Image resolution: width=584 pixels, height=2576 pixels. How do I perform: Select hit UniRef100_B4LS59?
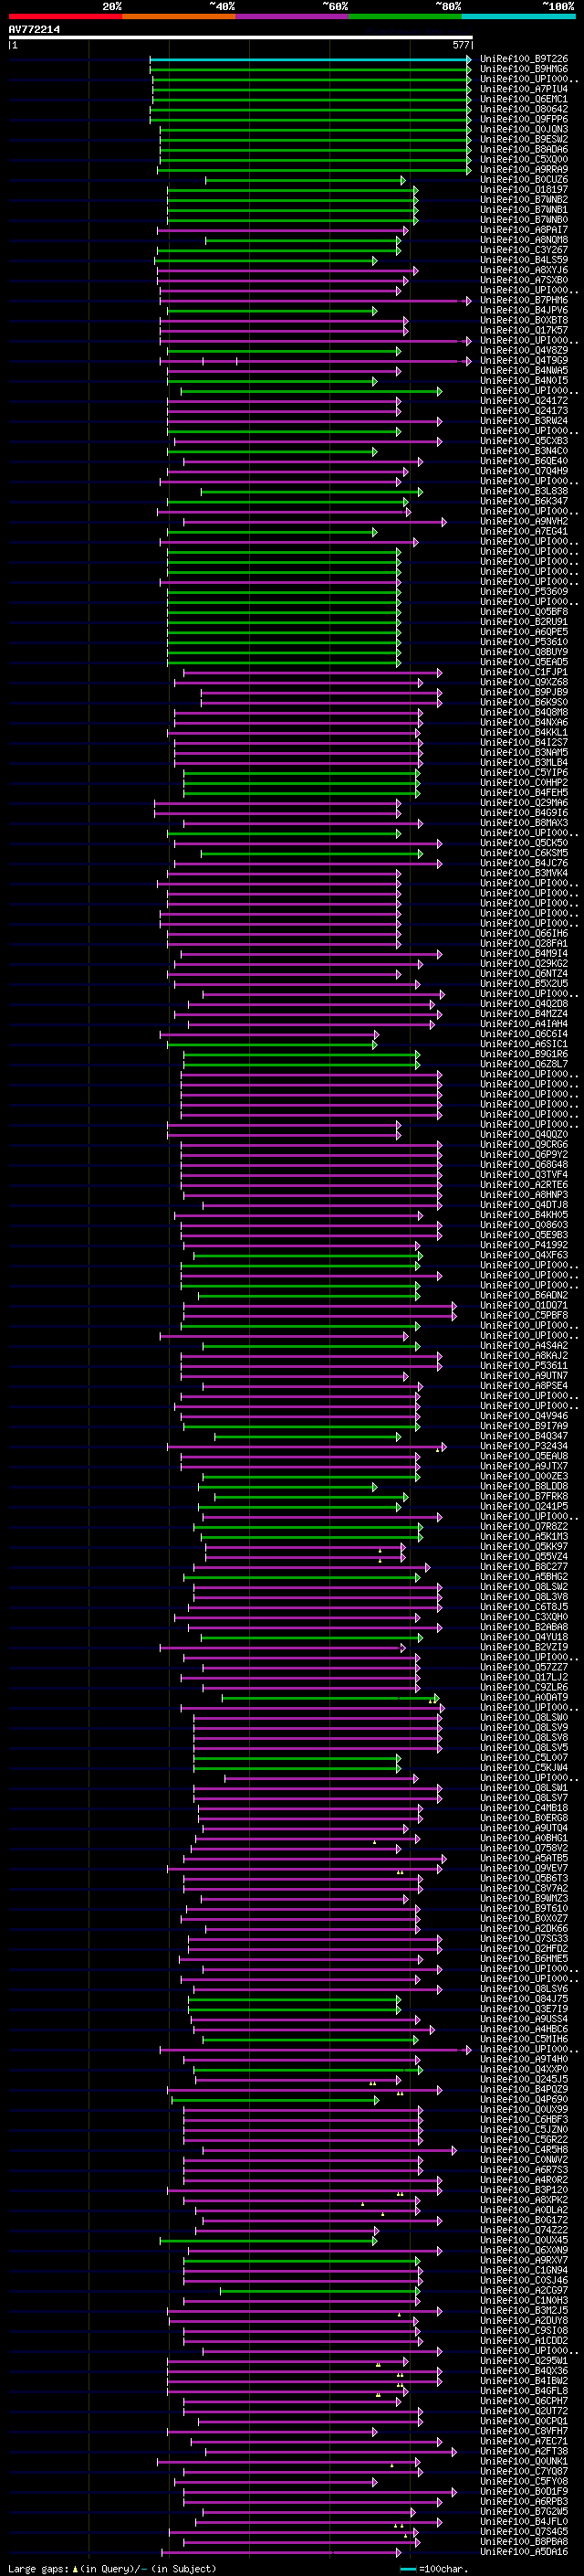524,260
